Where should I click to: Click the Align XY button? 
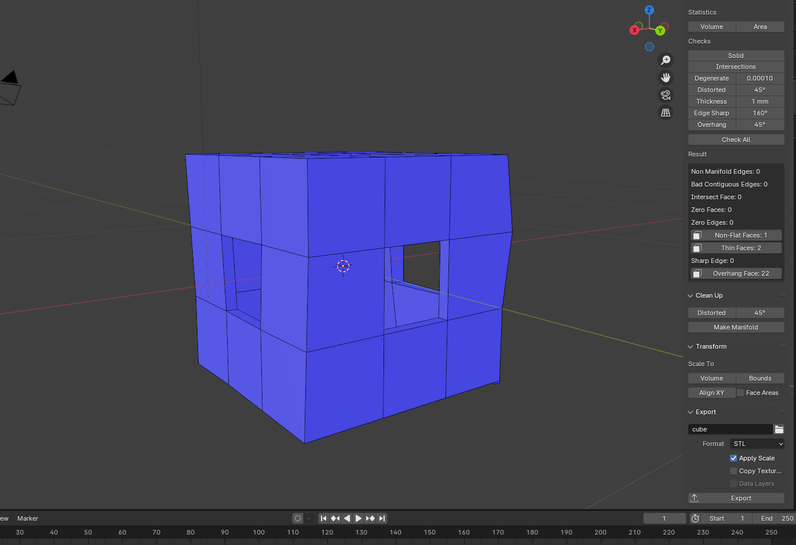[x=711, y=393]
